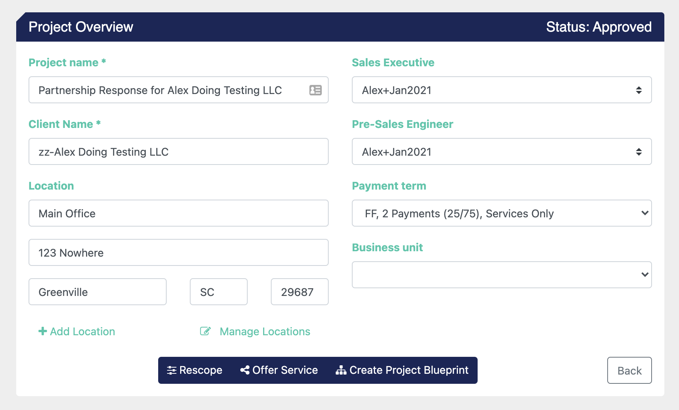Open the Add Location link
Image resolution: width=679 pixels, height=410 pixels.
[x=77, y=331]
